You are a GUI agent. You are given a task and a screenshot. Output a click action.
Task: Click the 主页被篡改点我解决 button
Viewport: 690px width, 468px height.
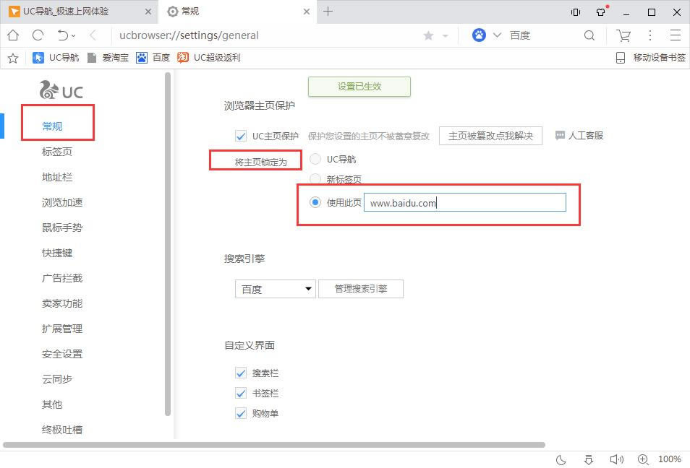pos(490,136)
